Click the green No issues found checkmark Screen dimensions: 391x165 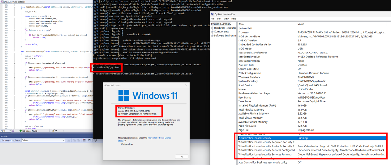pos(21,131)
